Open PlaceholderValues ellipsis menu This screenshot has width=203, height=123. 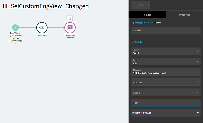(198, 113)
